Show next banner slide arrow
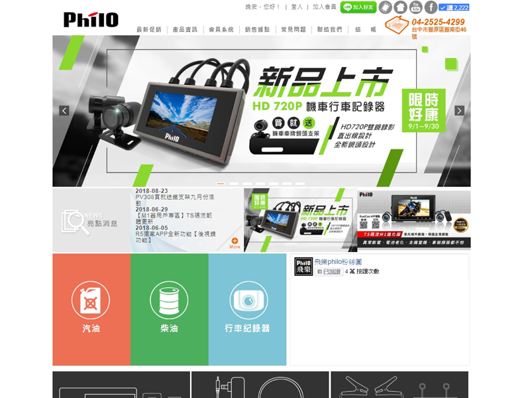 coord(459,111)
